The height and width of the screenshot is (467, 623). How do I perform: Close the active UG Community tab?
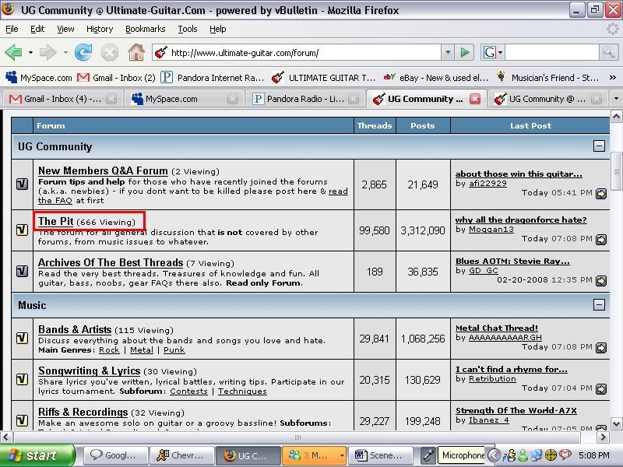click(x=475, y=99)
